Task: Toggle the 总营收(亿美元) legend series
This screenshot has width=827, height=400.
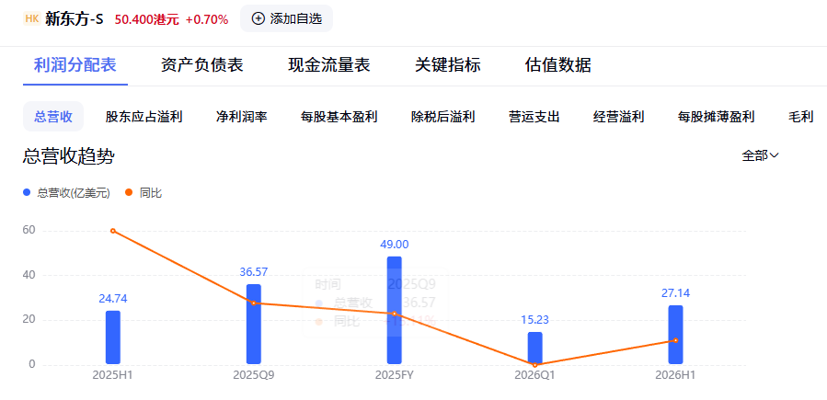Action: [x=66, y=193]
